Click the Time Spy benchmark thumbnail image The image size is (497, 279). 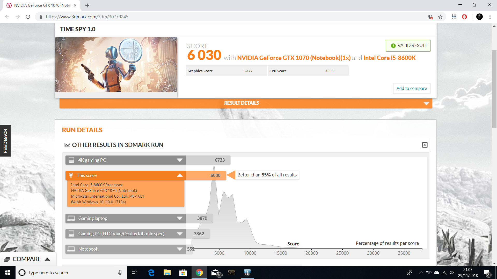point(116,65)
